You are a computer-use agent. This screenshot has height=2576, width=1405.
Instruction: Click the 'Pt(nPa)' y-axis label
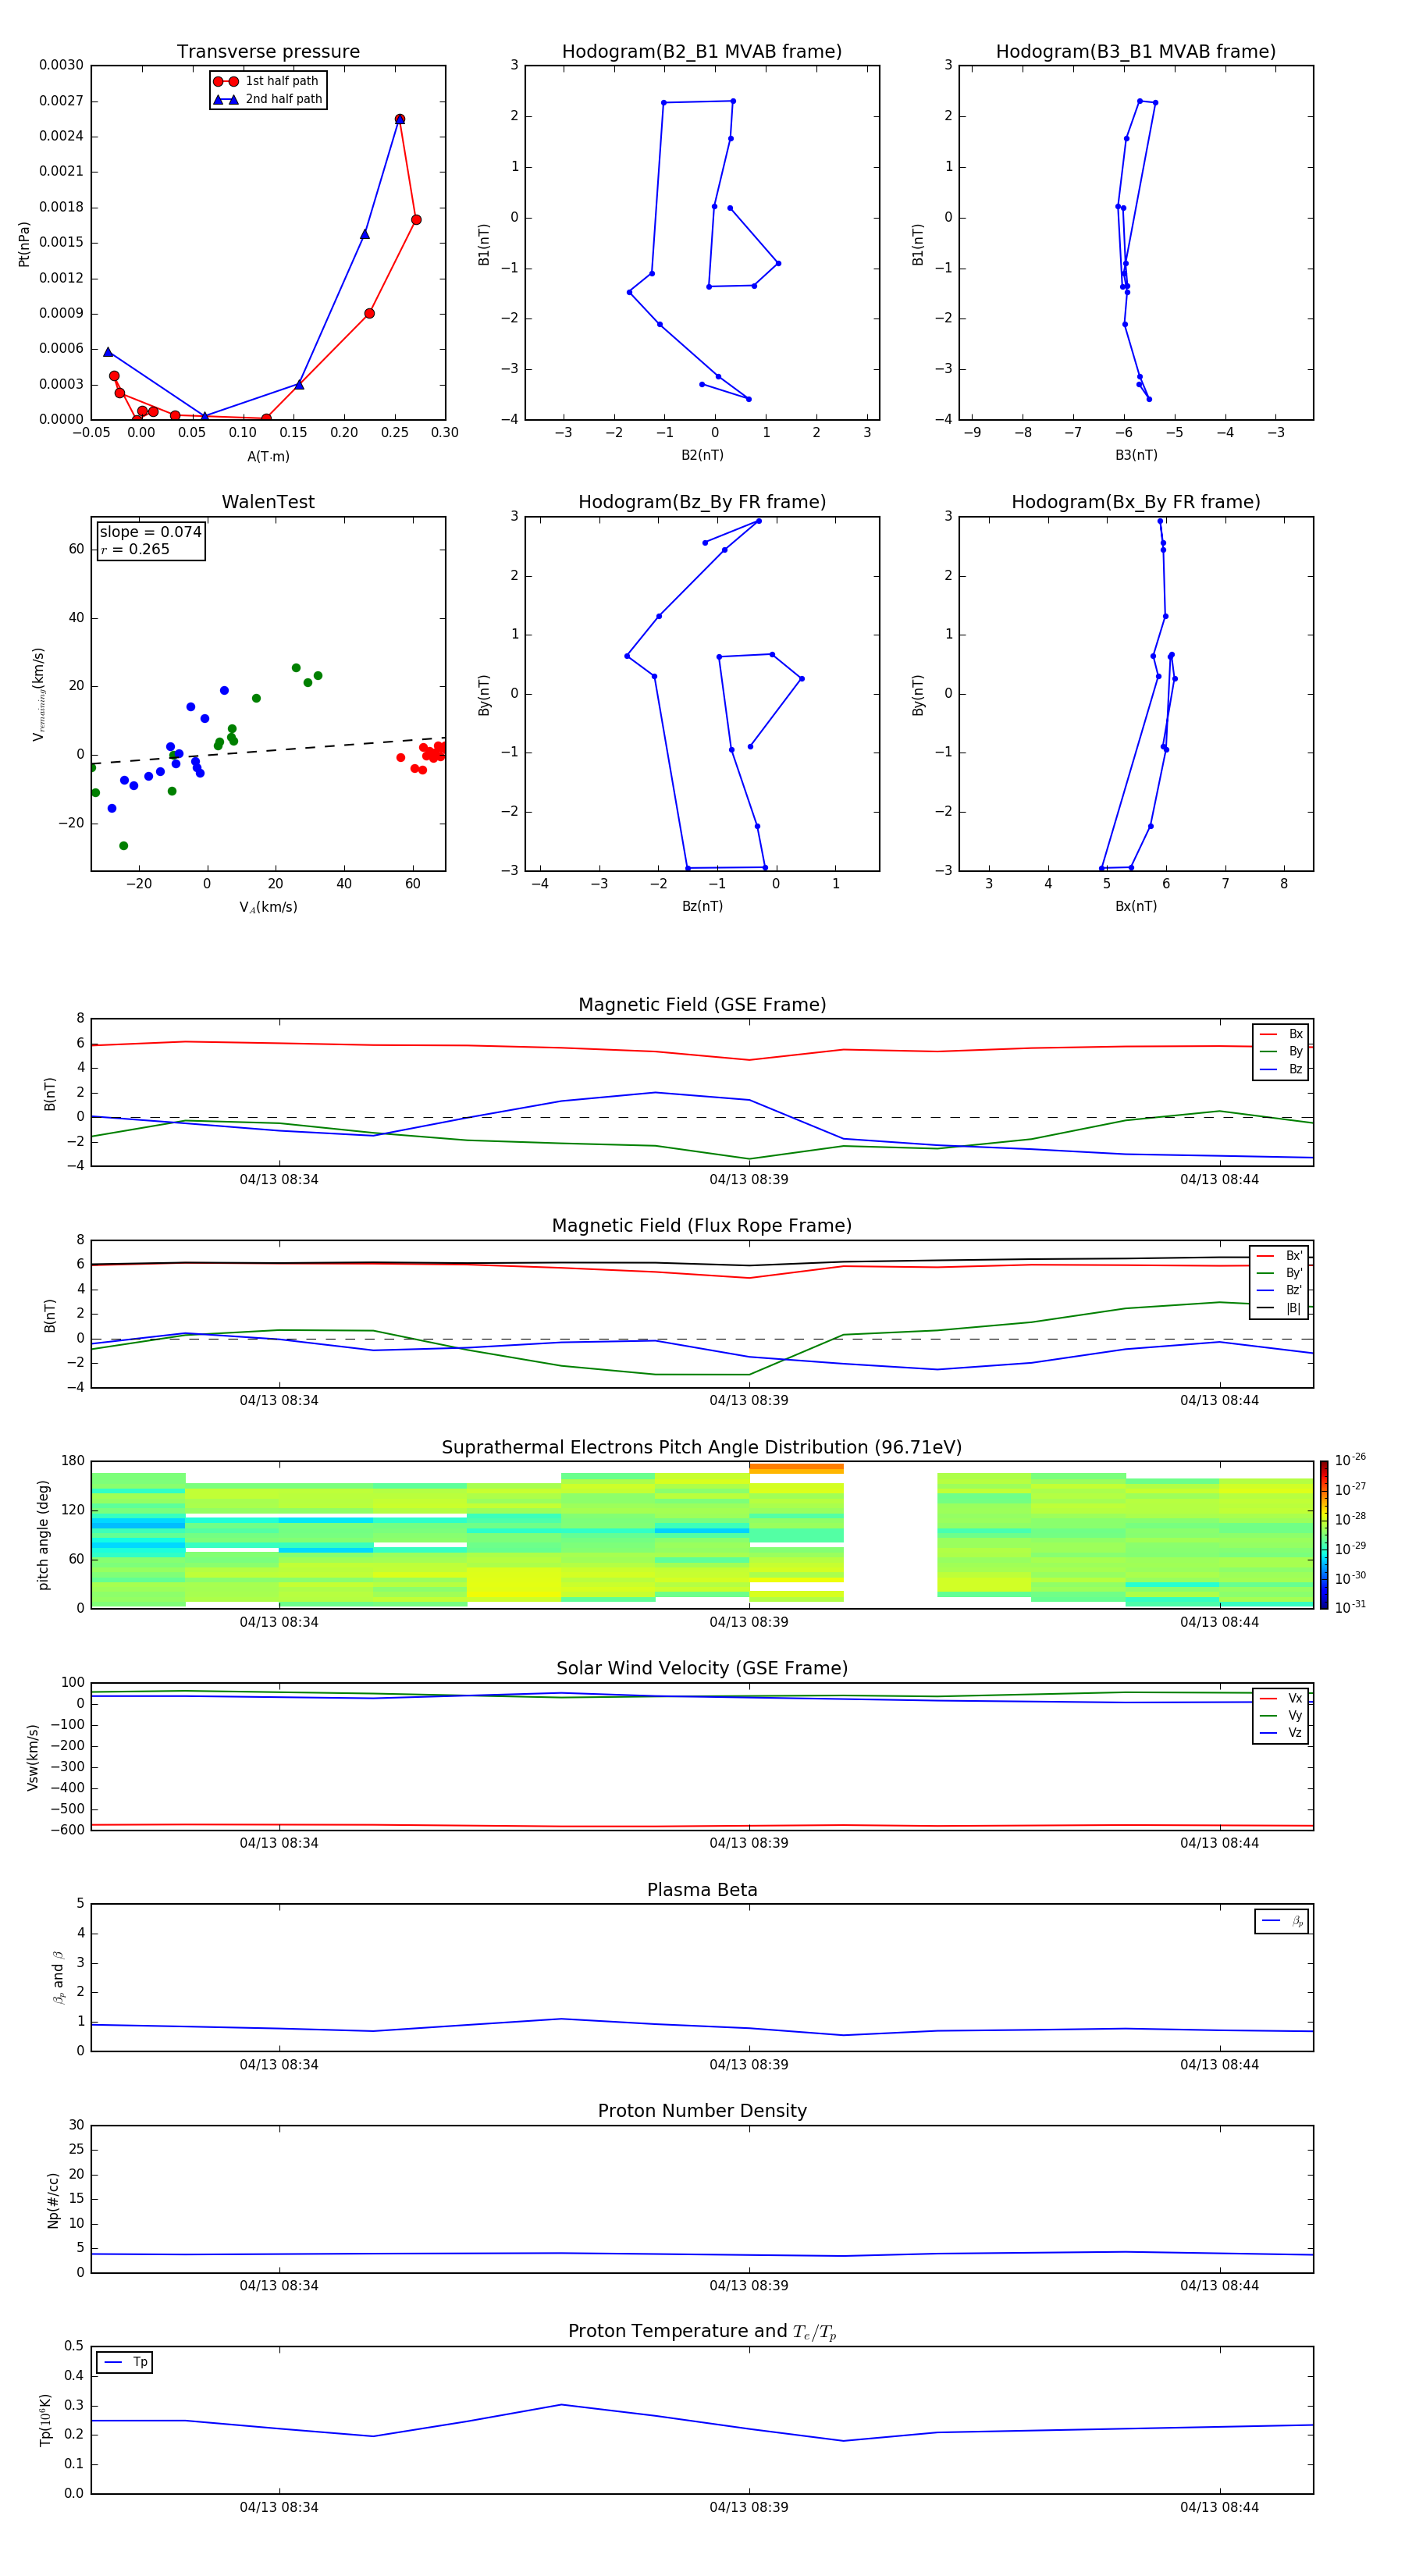(24, 244)
